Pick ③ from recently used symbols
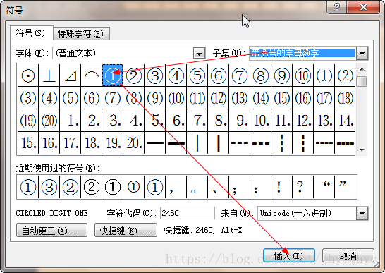Viewport: 385px width, 273px height. [x=49, y=187]
